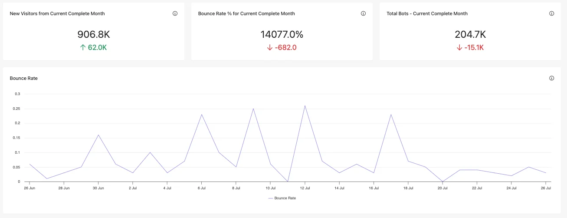567x218 pixels.
Task: Open info icon on Bounce Rate chart panel
Action: [552, 78]
